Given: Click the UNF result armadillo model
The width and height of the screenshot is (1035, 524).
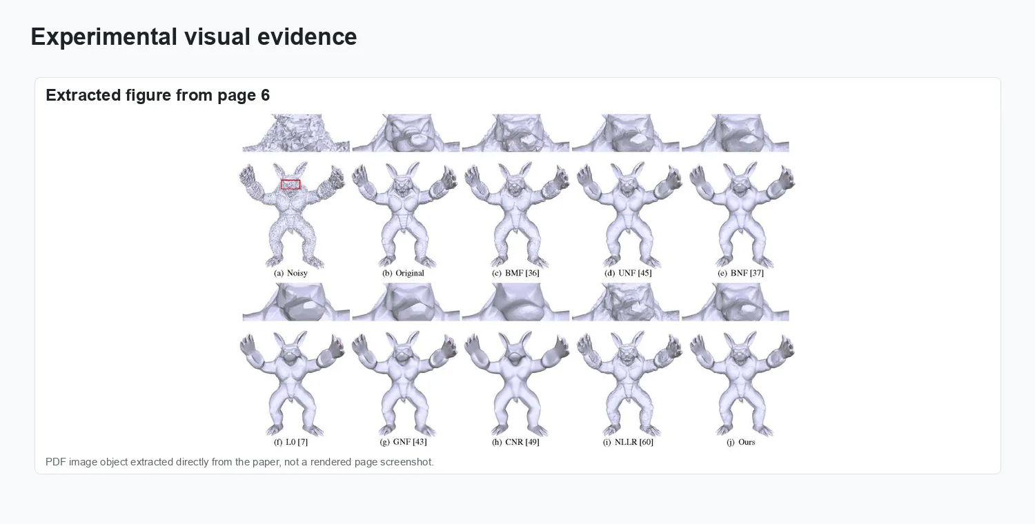Looking at the screenshot, I should [629, 214].
